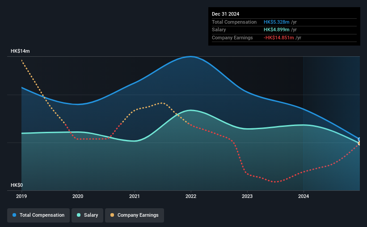Click the Company Earnings tooltip row label
The image size is (367, 227).
tap(232, 38)
